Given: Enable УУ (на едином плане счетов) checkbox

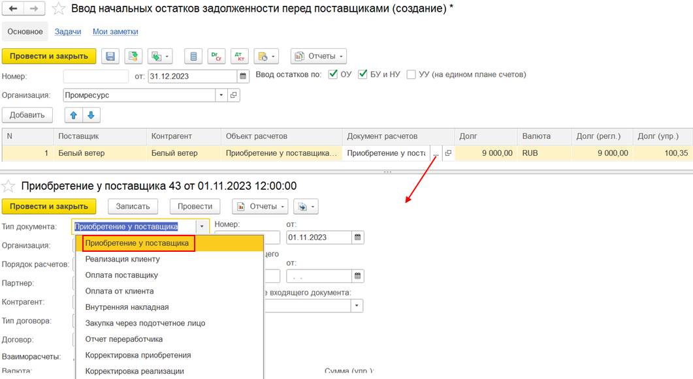Looking at the screenshot, I should coord(411,74).
